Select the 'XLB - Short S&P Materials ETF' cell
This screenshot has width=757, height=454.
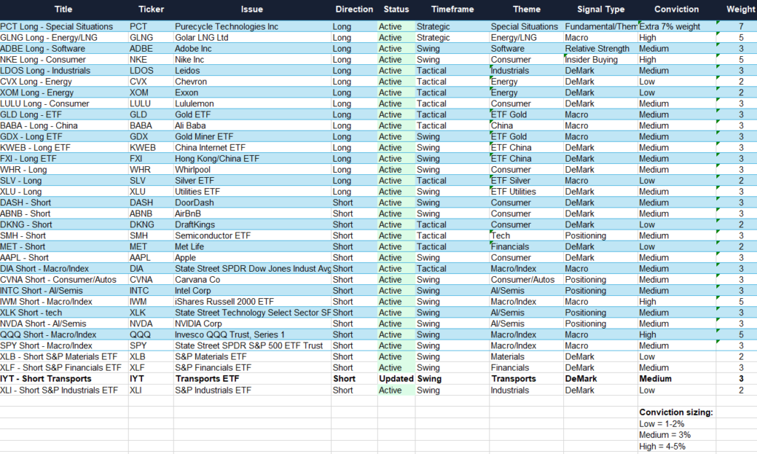(64, 357)
